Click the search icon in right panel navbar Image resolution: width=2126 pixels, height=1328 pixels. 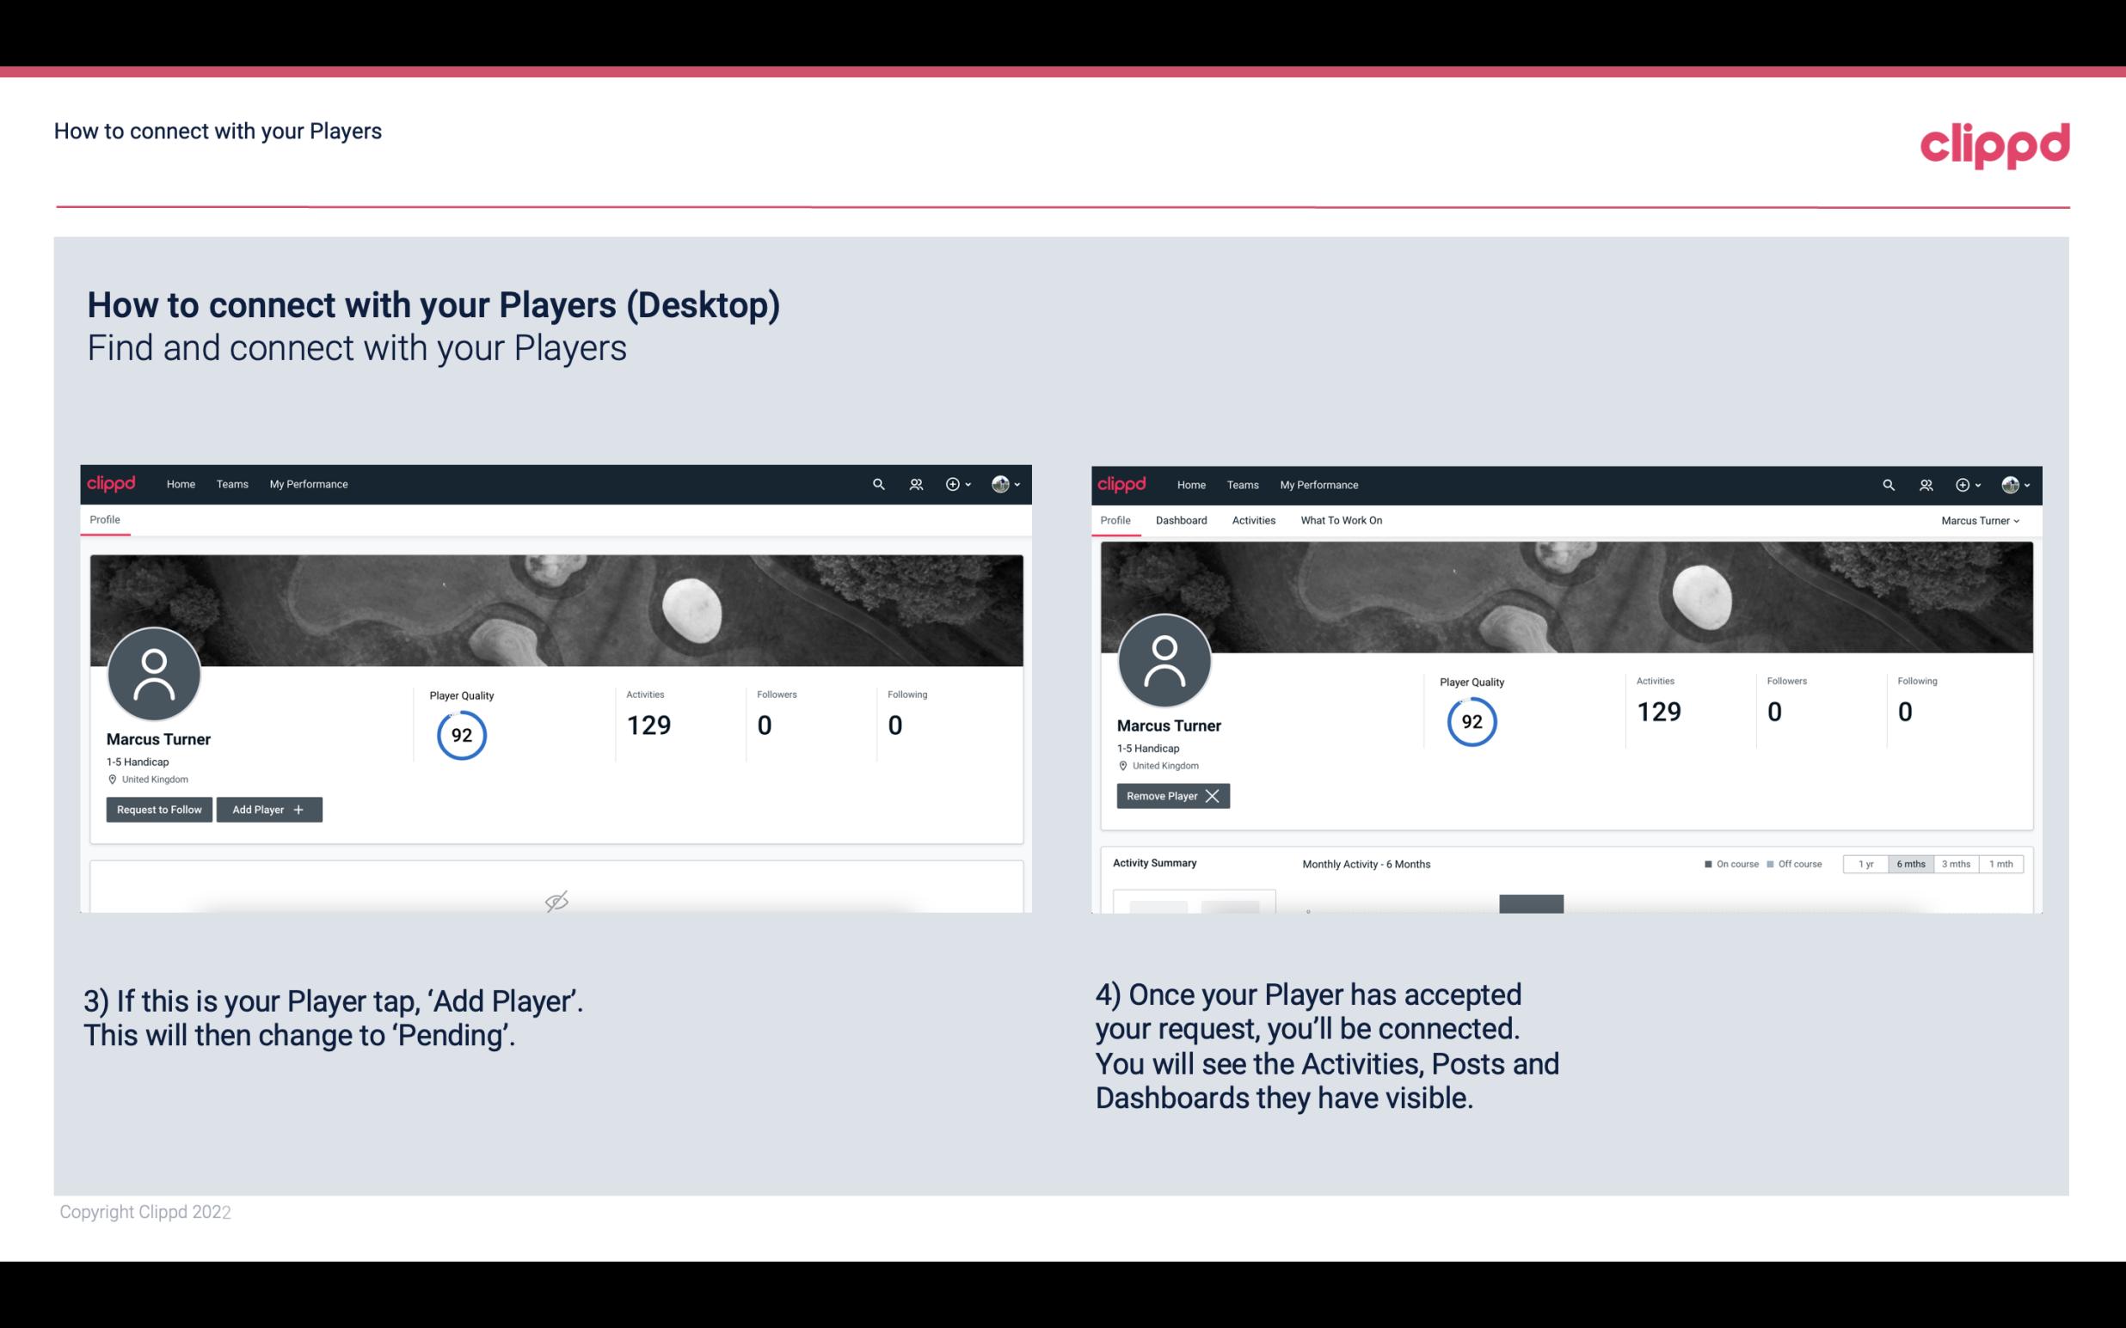(1887, 483)
